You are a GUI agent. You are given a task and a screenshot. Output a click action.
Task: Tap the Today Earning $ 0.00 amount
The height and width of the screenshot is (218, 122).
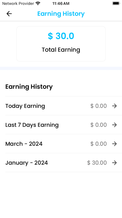(99, 106)
